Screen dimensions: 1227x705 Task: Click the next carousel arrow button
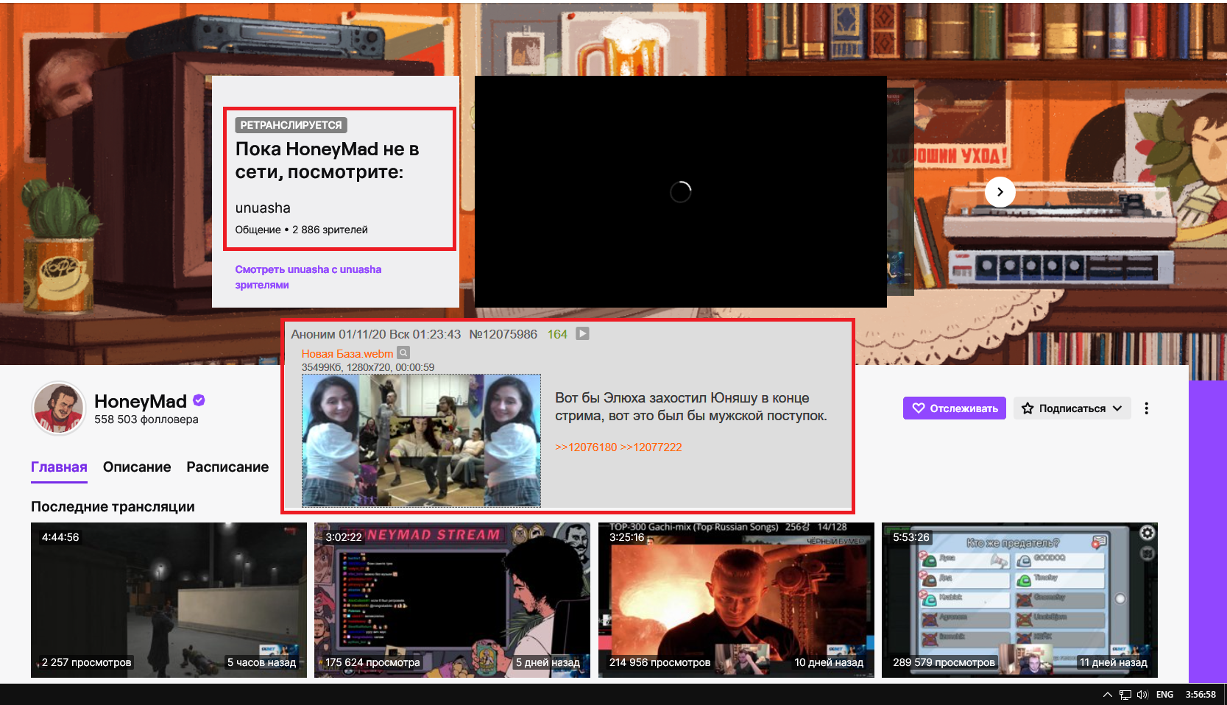[1000, 192]
